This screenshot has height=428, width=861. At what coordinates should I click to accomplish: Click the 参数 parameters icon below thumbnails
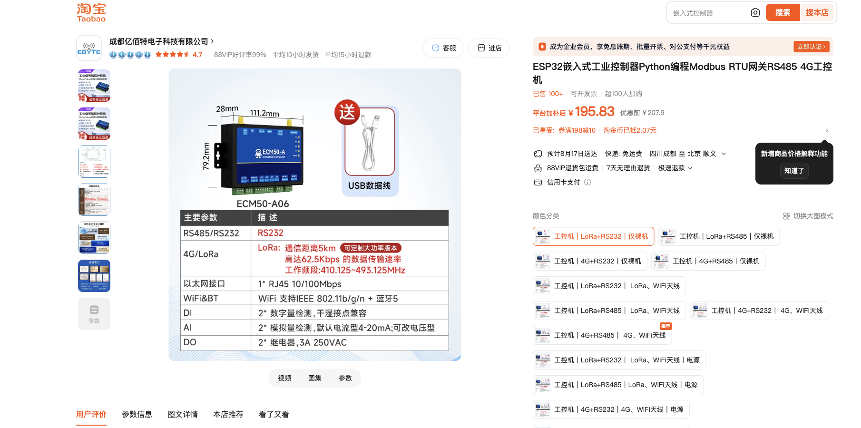(94, 314)
